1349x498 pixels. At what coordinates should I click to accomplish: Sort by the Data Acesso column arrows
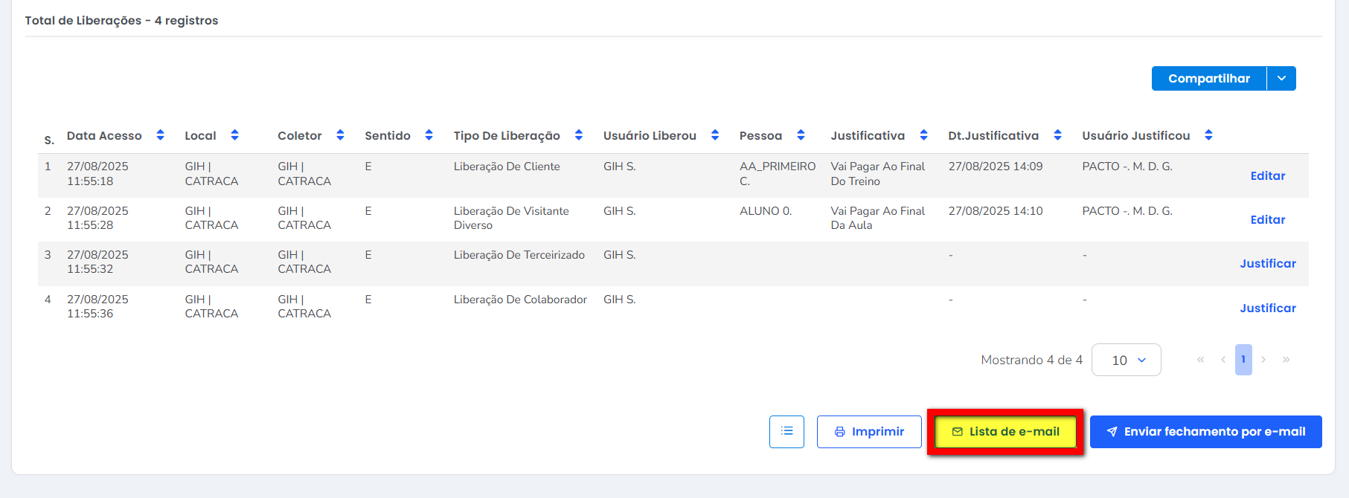pyautogui.click(x=160, y=135)
